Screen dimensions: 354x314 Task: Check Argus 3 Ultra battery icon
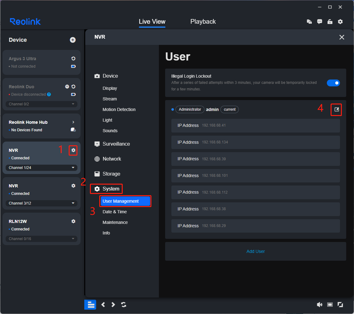(x=73, y=66)
